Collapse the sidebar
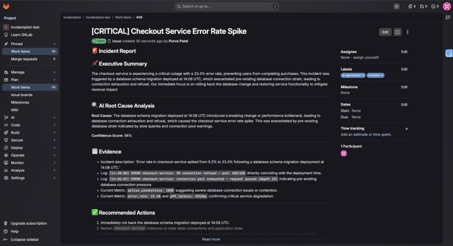 tap(25, 239)
